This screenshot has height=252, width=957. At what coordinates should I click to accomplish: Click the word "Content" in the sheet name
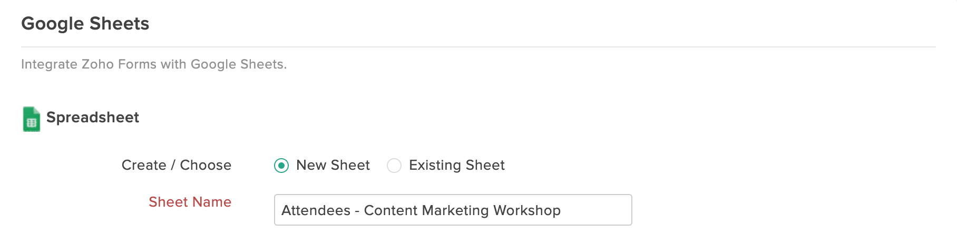coord(390,210)
